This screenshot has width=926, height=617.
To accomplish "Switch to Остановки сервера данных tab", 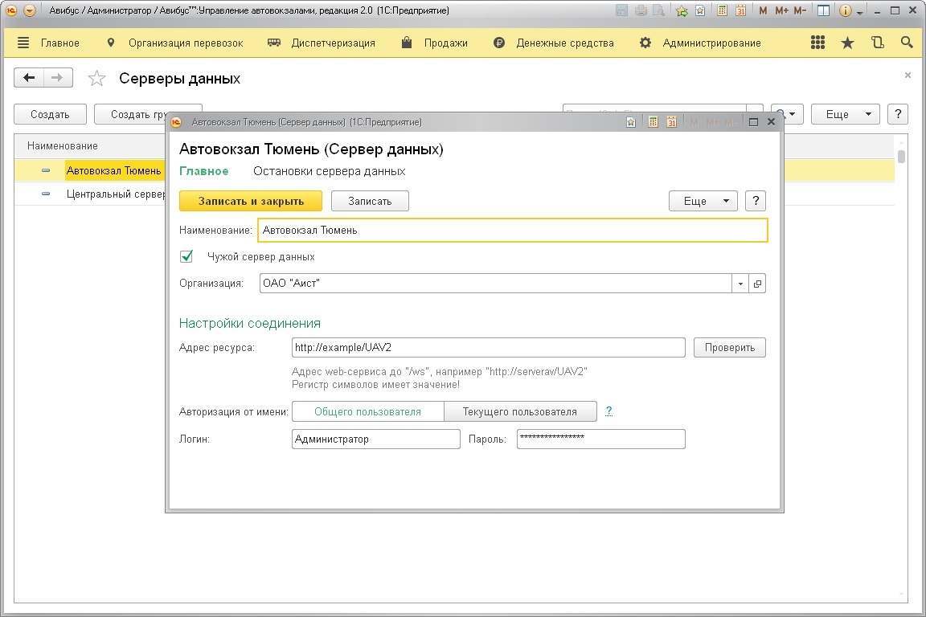I will click(x=329, y=171).
